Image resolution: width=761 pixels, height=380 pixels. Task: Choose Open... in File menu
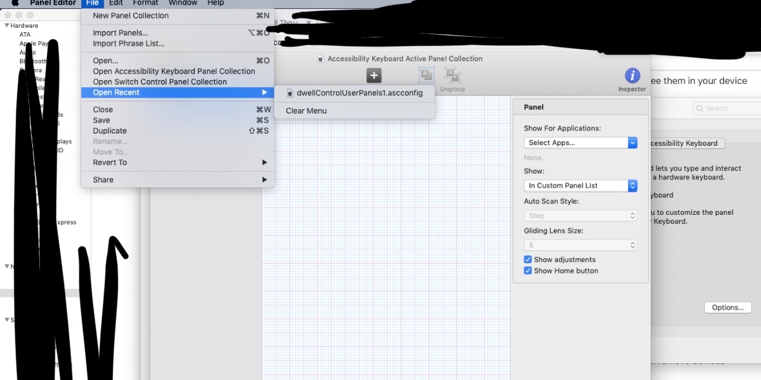(177, 61)
